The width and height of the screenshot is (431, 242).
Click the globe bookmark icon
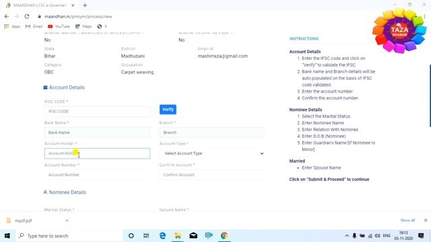[x=100, y=26]
